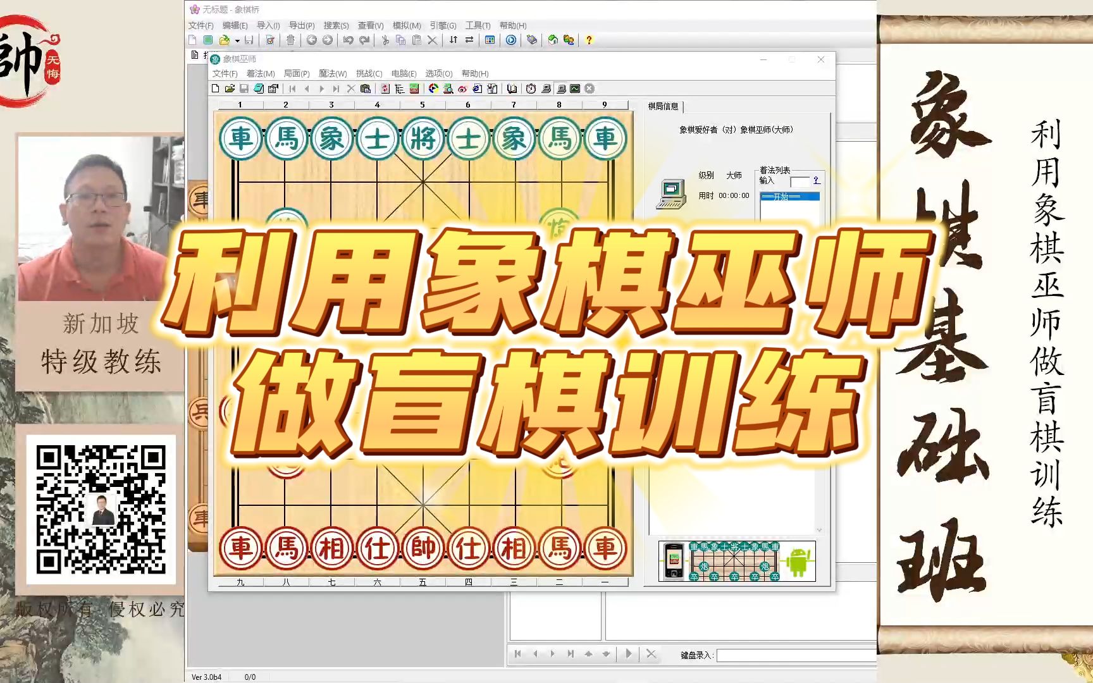Screen dimensions: 1093x683
Task: Click the trash delete icon in 象棋桥 toolbar
Action: click(292, 40)
